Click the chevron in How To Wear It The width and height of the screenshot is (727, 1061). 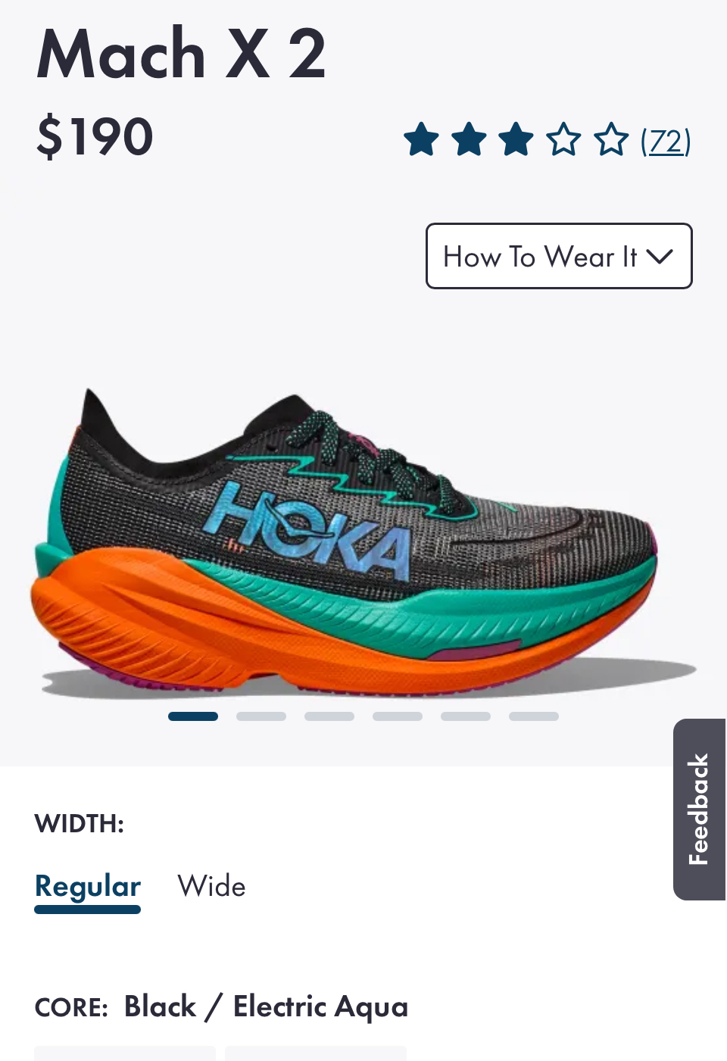(x=660, y=257)
